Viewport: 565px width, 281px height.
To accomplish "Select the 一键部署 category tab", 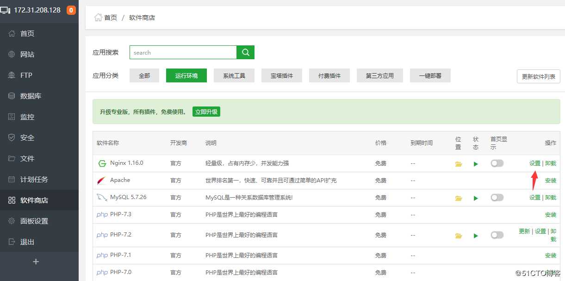I will 430,75.
